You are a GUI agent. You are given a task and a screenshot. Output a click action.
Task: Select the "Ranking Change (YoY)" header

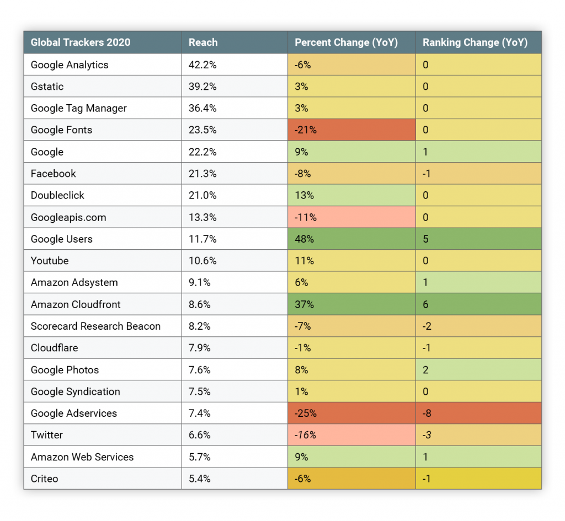tap(475, 42)
